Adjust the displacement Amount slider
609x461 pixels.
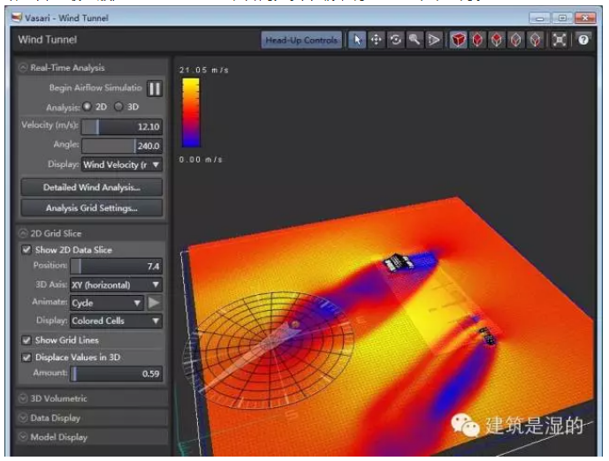point(116,374)
